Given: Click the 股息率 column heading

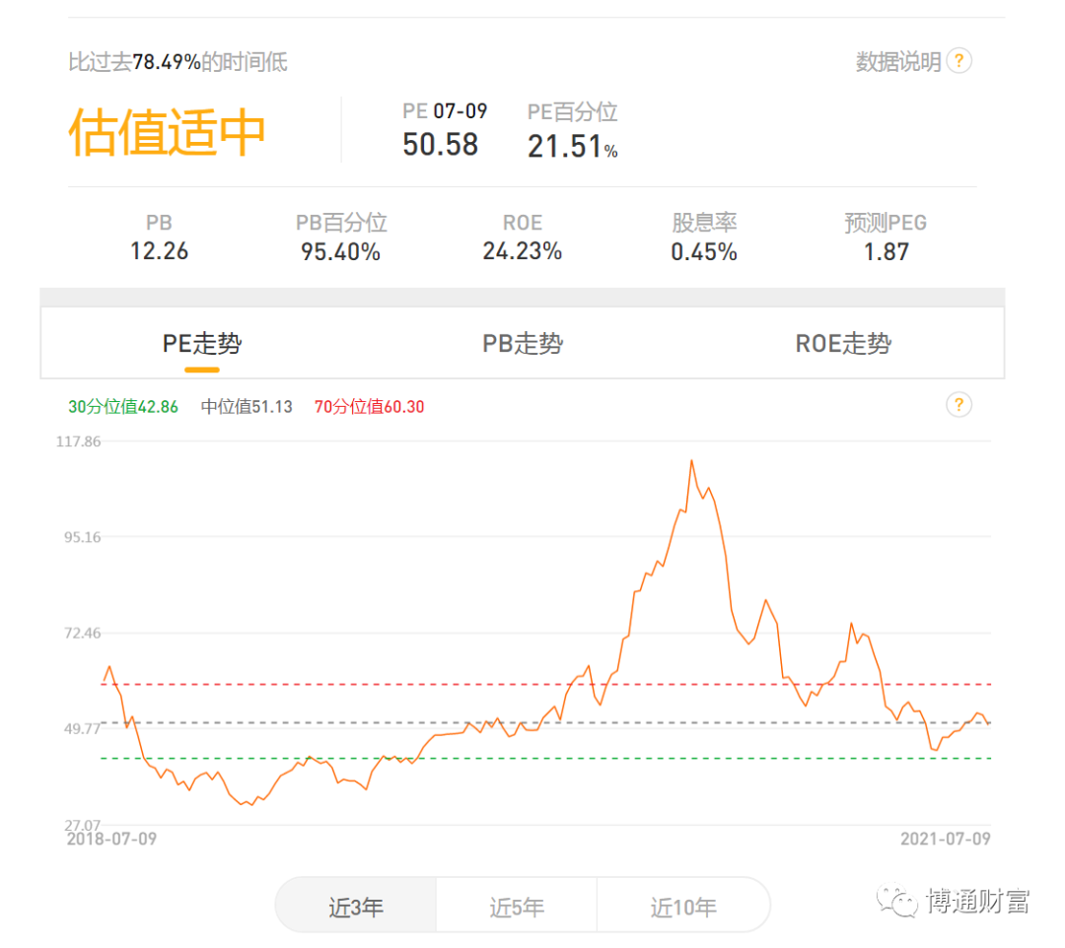Looking at the screenshot, I should point(704,223).
